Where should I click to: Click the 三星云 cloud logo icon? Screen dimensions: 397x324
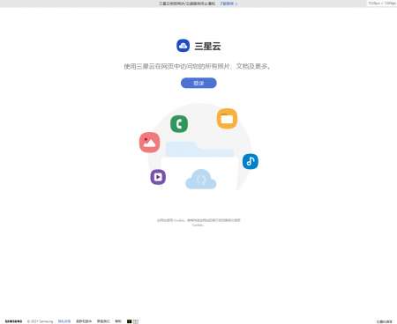[x=183, y=46]
